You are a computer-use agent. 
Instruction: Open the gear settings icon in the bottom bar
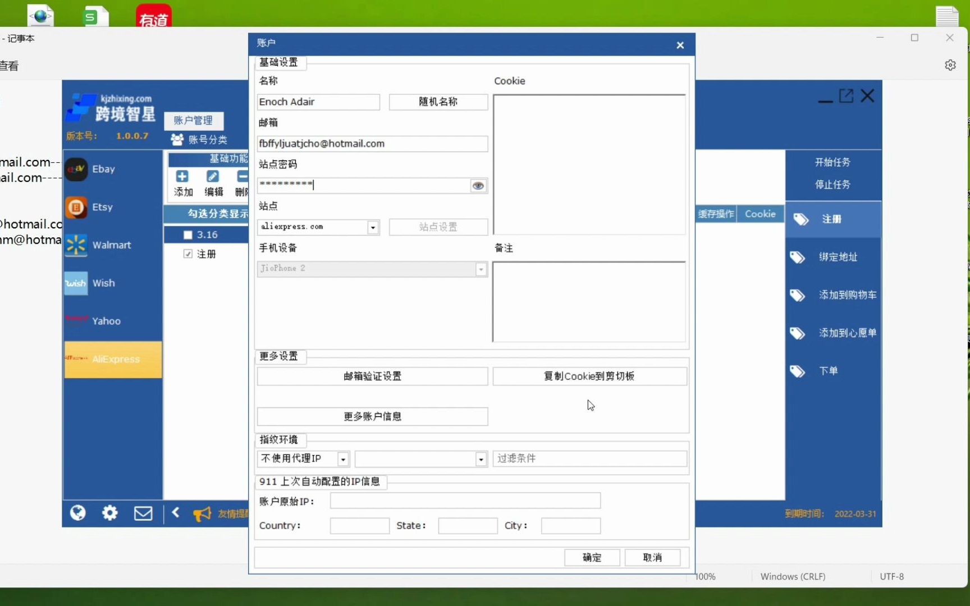tap(110, 513)
